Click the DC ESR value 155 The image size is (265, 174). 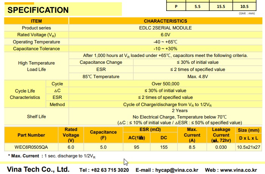[x=164, y=147]
